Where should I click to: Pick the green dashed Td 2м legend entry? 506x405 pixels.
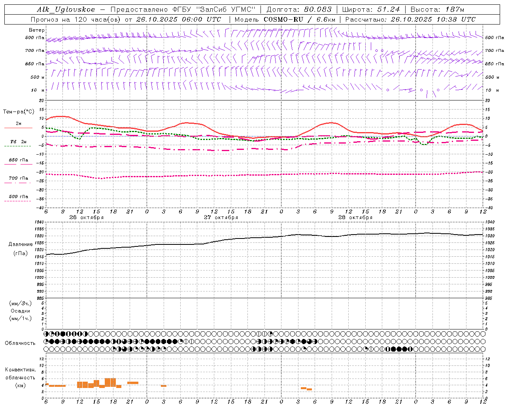pos(18,143)
